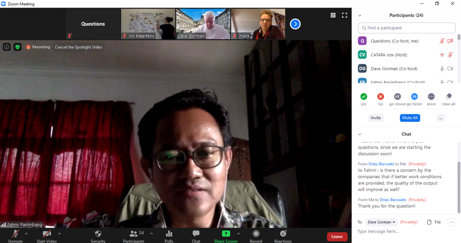Select CATAPA vzw (Host) participant row

point(406,54)
